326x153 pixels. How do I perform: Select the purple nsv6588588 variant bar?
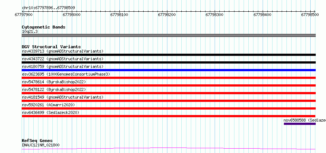point(300,124)
